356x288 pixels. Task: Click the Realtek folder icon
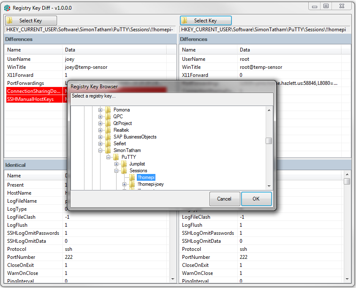pos(108,130)
